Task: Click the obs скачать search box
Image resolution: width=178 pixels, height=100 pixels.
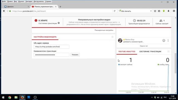Action: coord(135,11)
